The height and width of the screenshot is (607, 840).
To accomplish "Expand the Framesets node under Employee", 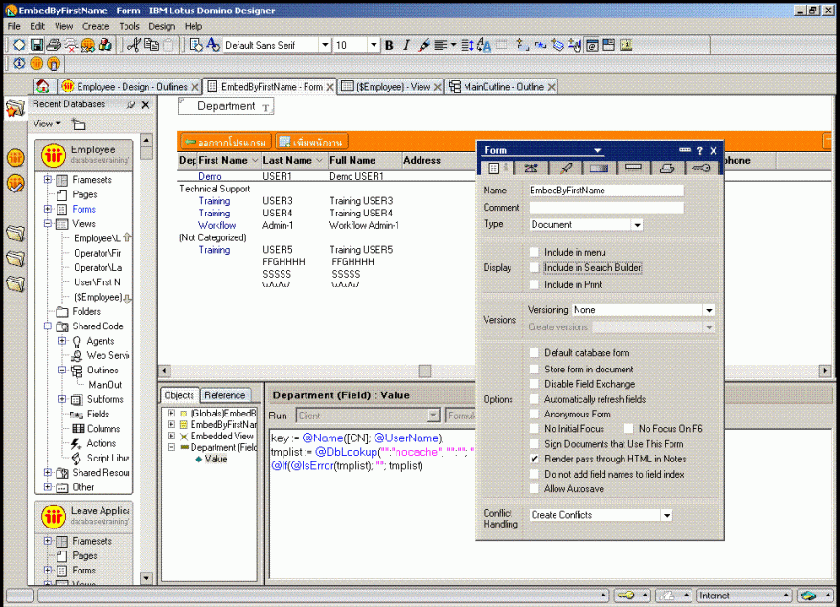I will click(x=48, y=179).
